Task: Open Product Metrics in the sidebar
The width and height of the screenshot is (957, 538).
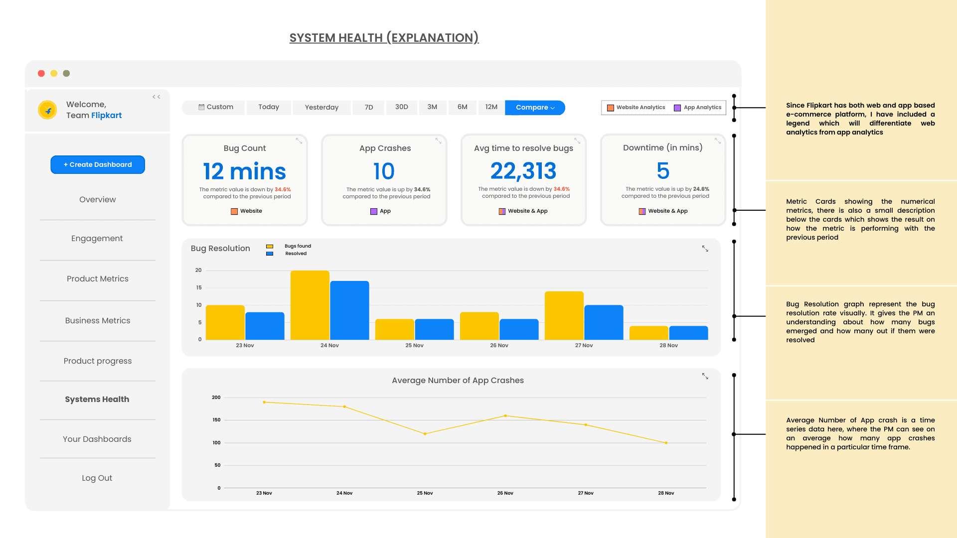Action: [x=98, y=279]
